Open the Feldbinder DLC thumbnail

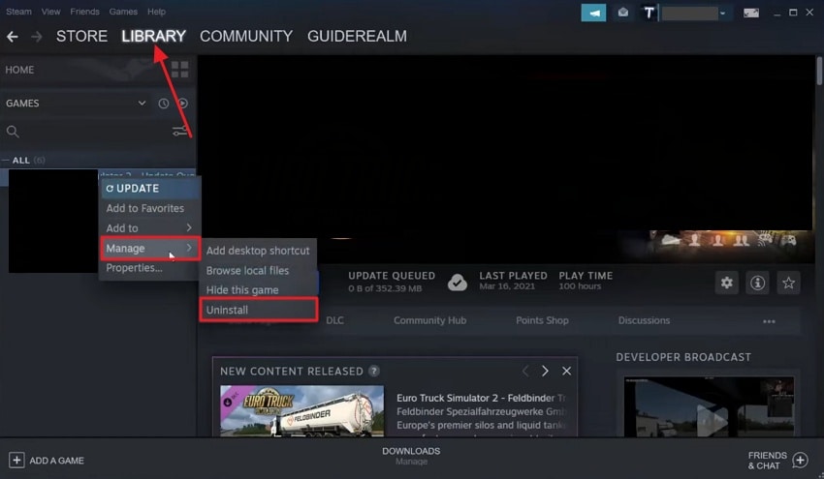tap(302, 411)
